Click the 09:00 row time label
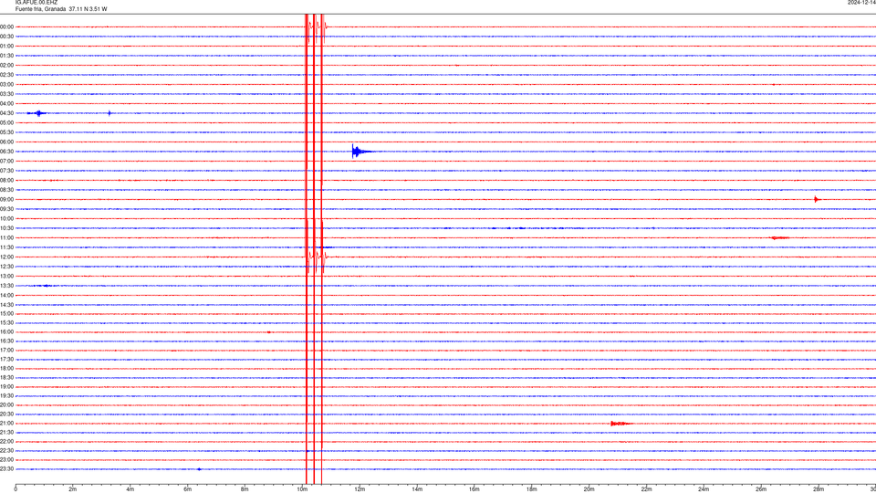The height and width of the screenshot is (493, 876). pos(6,200)
